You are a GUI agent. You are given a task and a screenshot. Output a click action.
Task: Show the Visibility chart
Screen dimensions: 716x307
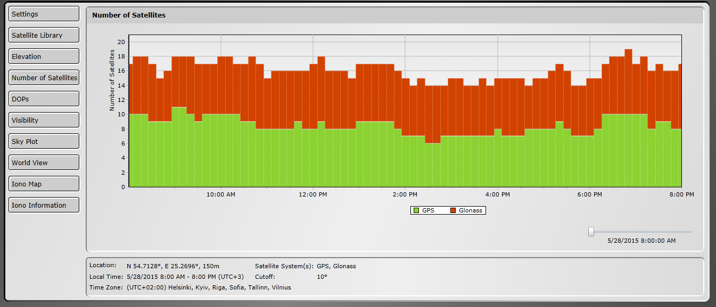[x=44, y=120]
